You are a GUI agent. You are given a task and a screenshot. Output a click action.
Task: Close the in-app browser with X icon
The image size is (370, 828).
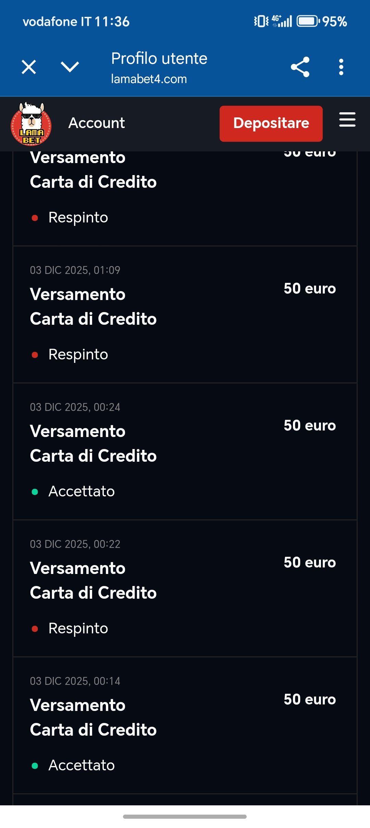(x=29, y=67)
